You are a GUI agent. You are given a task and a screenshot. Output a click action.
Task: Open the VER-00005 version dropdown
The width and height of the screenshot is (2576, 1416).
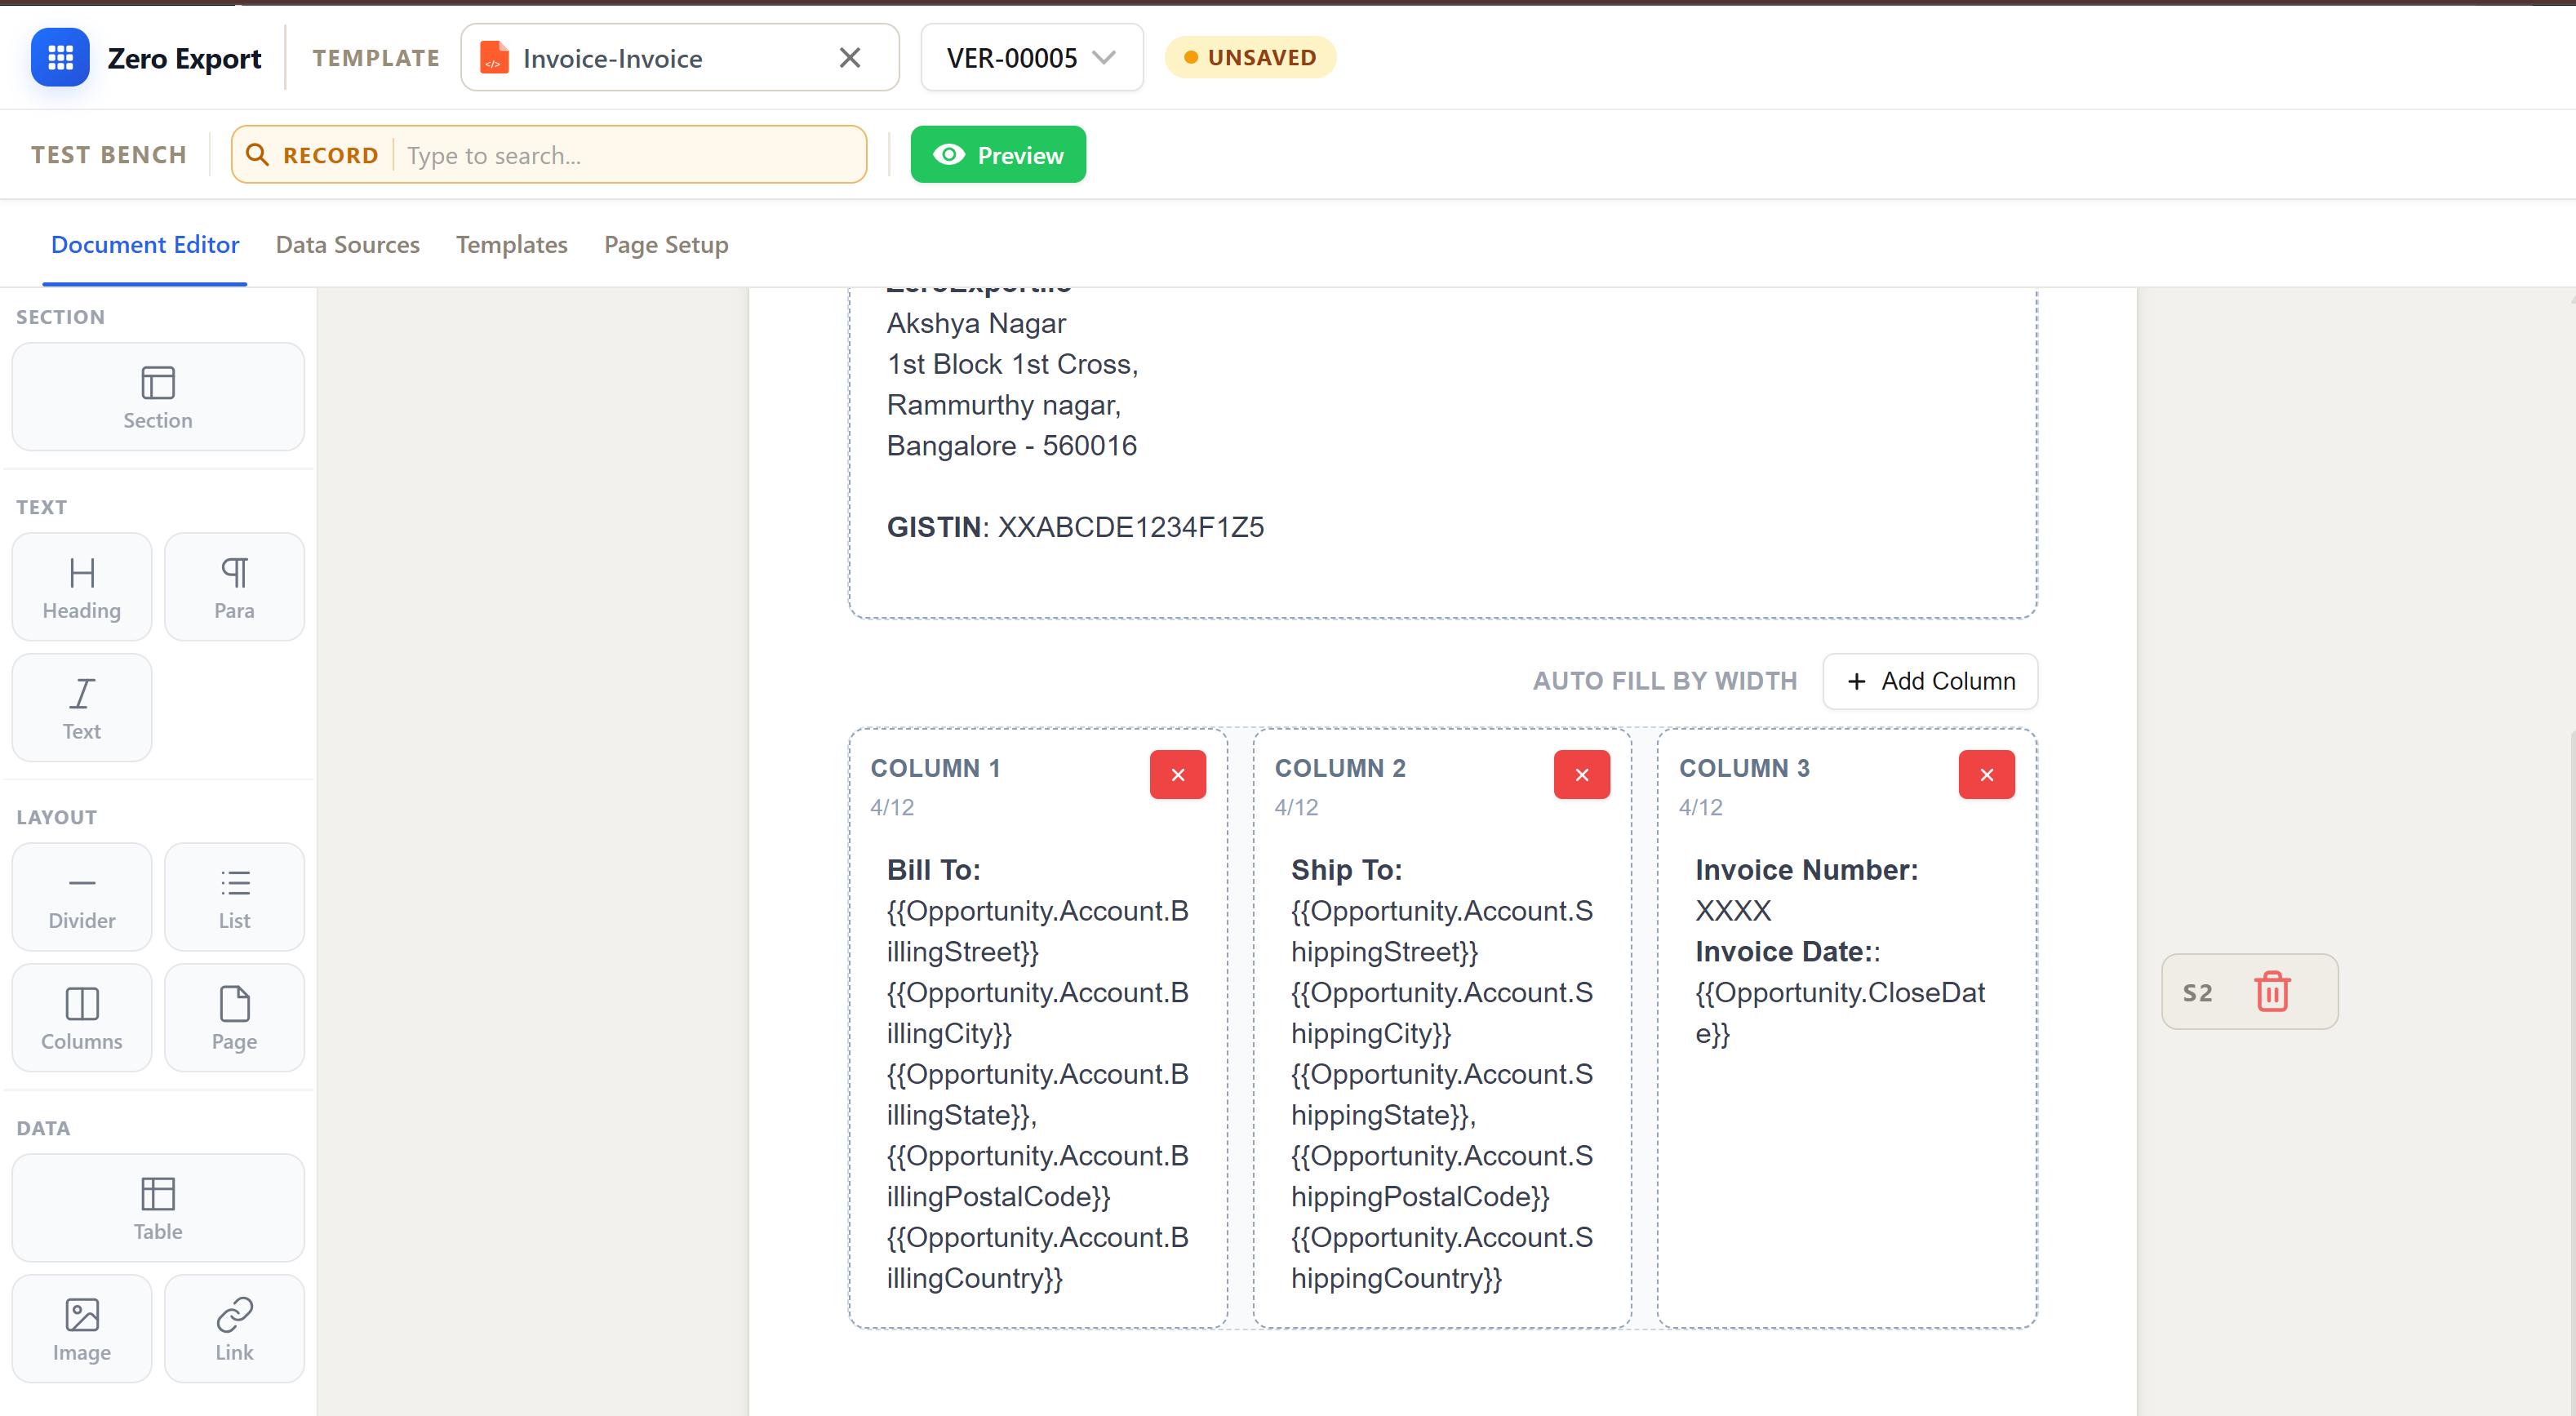[x=1031, y=58]
